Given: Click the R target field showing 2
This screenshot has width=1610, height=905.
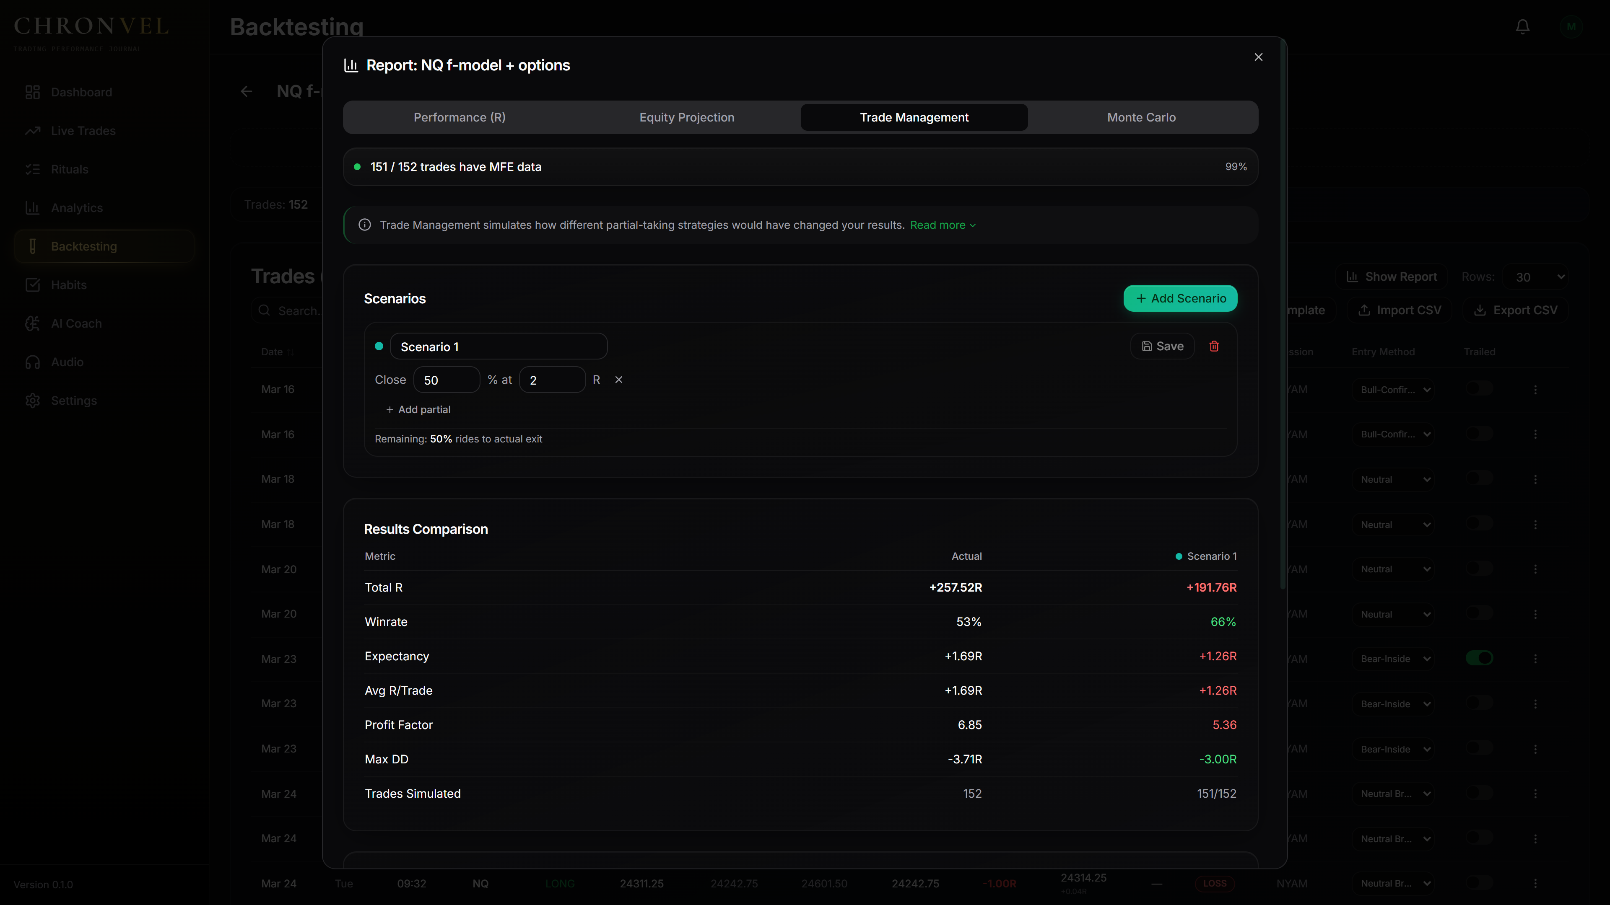Looking at the screenshot, I should 552,380.
